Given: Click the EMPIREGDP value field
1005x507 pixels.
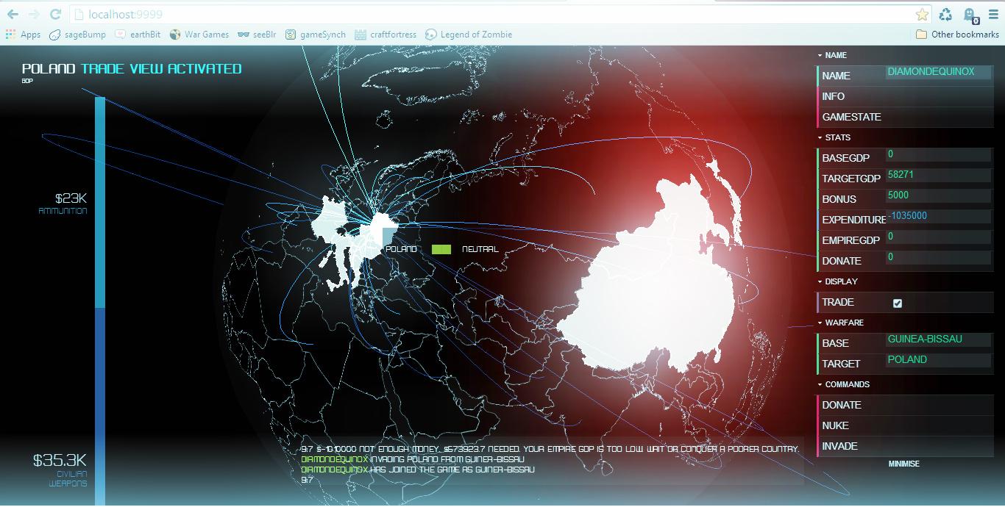Looking at the screenshot, I should pyautogui.click(x=938, y=237).
